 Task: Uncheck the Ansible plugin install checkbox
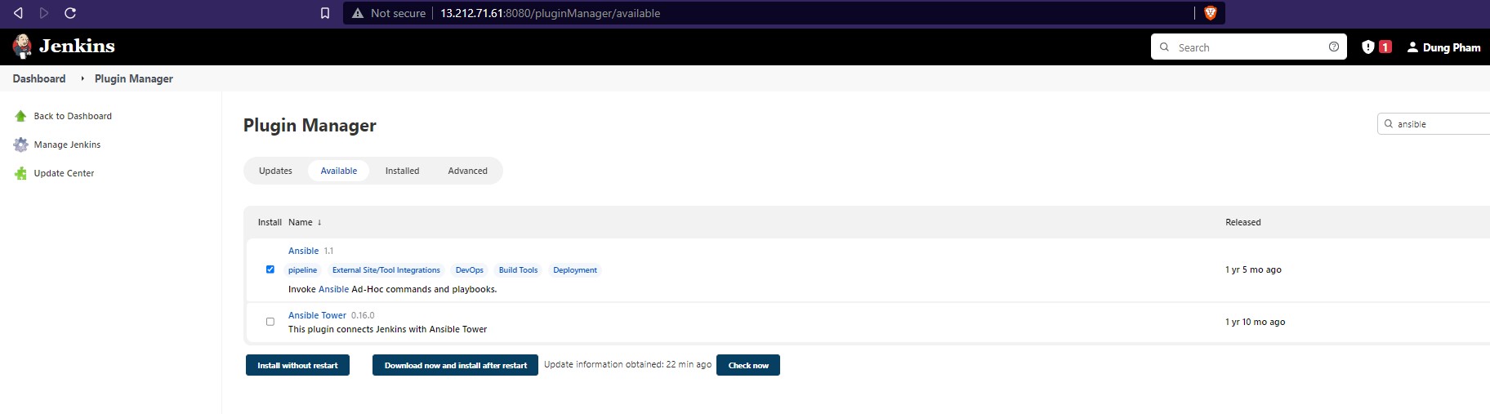[x=270, y=269]
